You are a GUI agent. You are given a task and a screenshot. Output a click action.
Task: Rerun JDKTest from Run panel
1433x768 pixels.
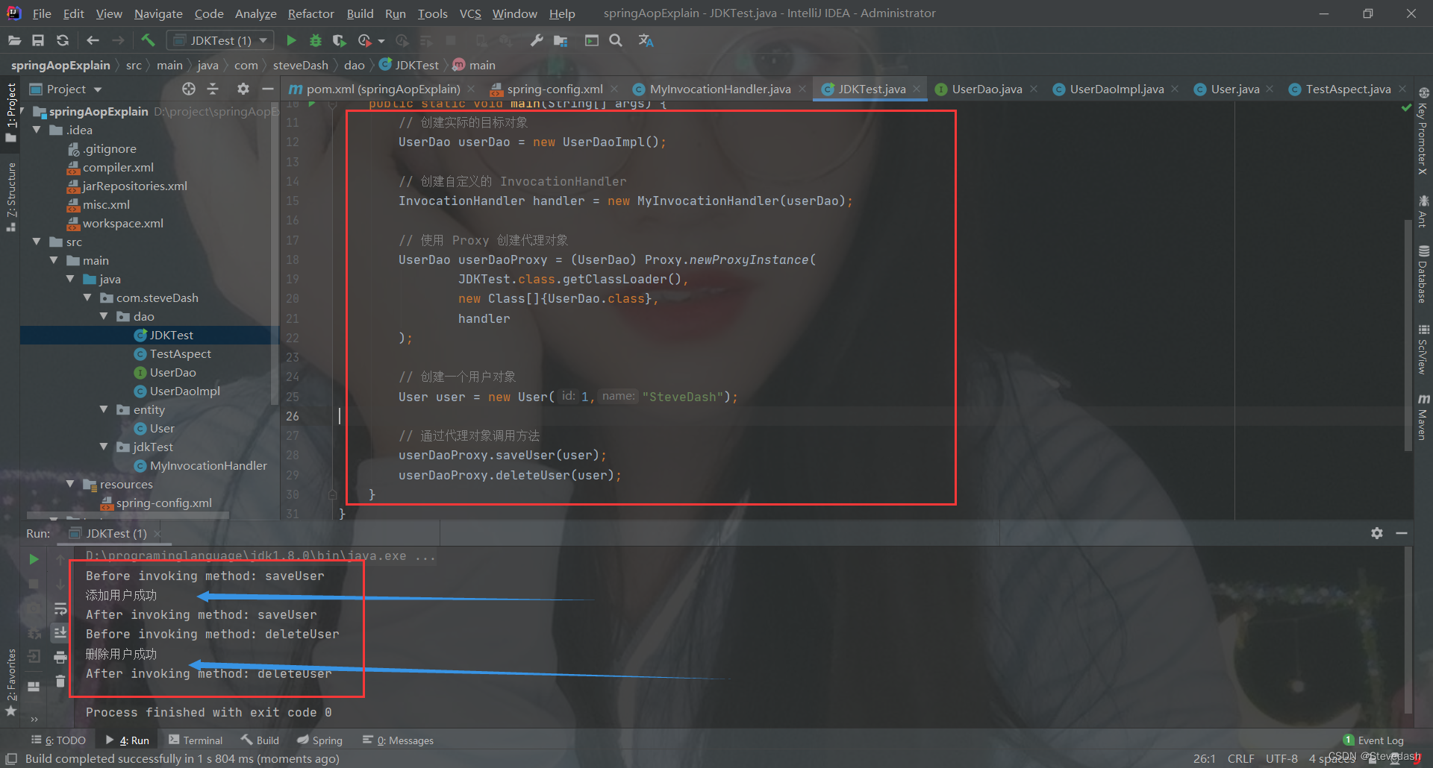click(34, 559)
